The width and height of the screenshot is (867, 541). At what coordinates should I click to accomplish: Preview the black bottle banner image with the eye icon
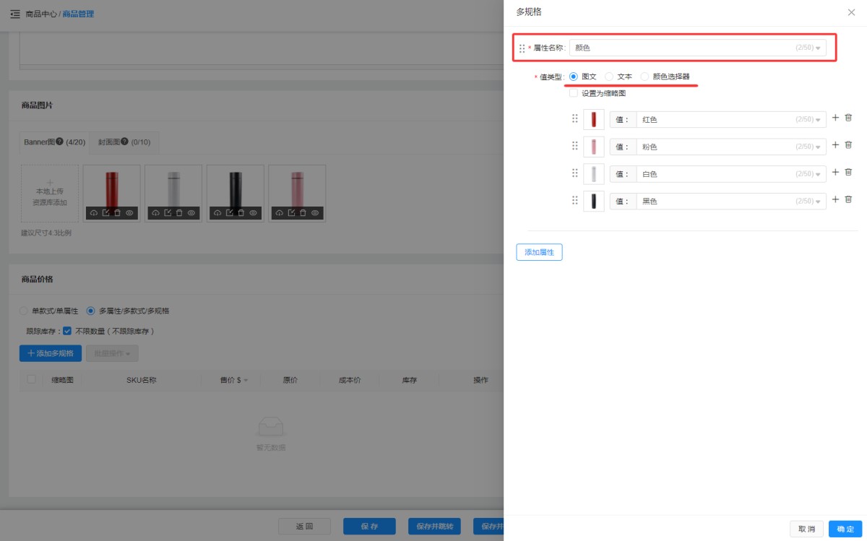[x=254, y=213]
